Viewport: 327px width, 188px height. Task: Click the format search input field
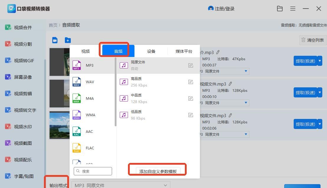93,171
